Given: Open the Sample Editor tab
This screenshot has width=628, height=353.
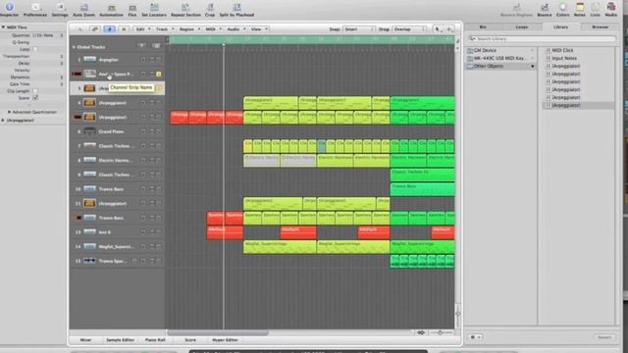Looking at the screenshot, I should tap(120, 340).
